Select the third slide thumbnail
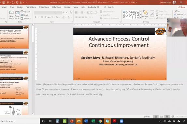 pos(14,88)
